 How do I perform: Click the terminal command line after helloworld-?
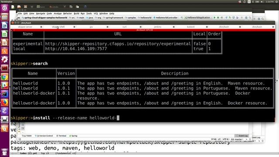(118, 118)
